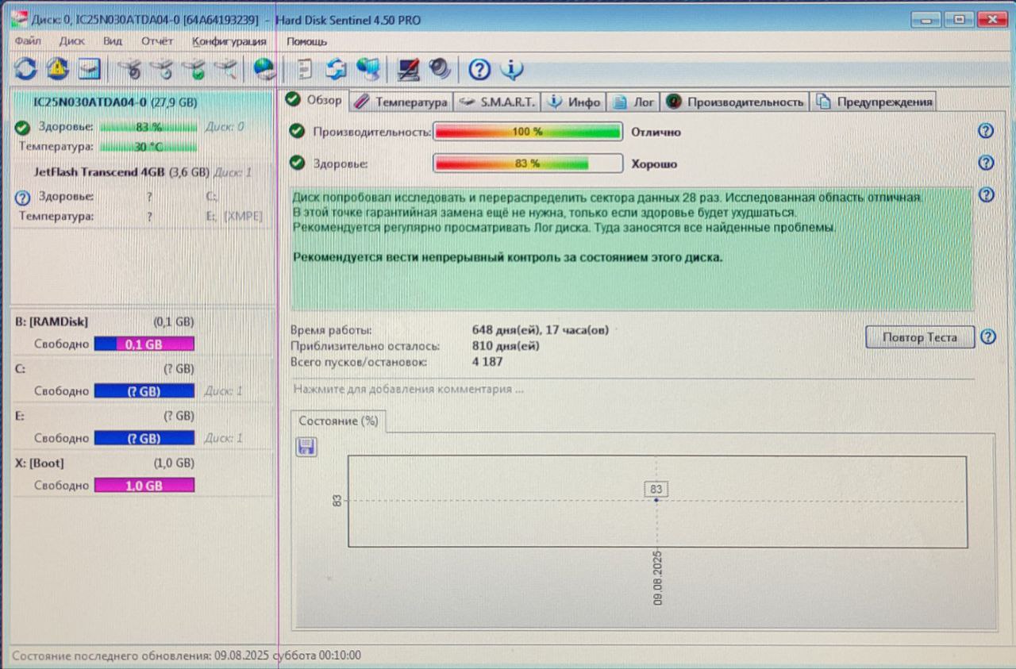Viewport: 1016px width, 669px height.
Task: Click the yellow warning triangle toolbar icon
Action: (x=57, y=69)
